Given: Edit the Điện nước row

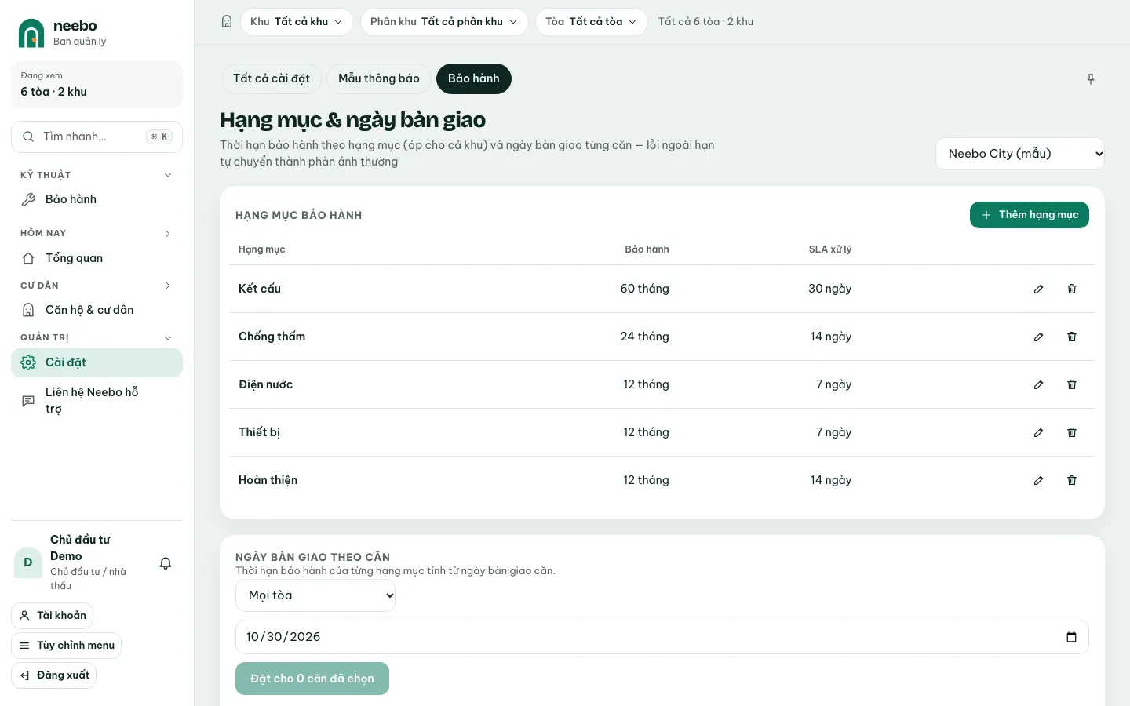Looking at the screenshot, I should point(1038,384).
